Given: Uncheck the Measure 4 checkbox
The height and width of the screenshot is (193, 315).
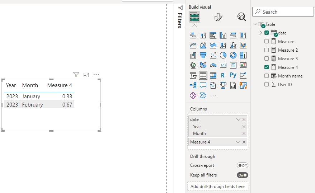Looking at the screenshot, I should point(267,67).
